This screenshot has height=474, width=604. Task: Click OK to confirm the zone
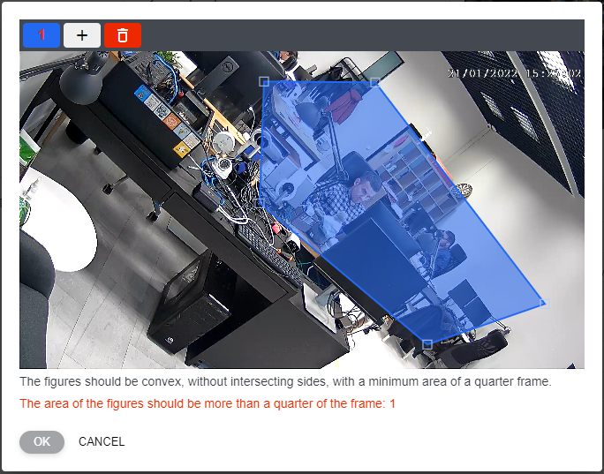coord(42,441)
